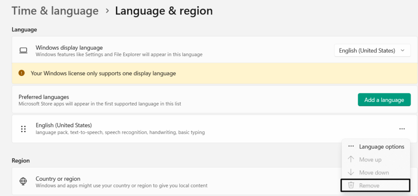Click the six-dot drag handle for English
The image size is (418, 196).
click(x=23, y=129)
